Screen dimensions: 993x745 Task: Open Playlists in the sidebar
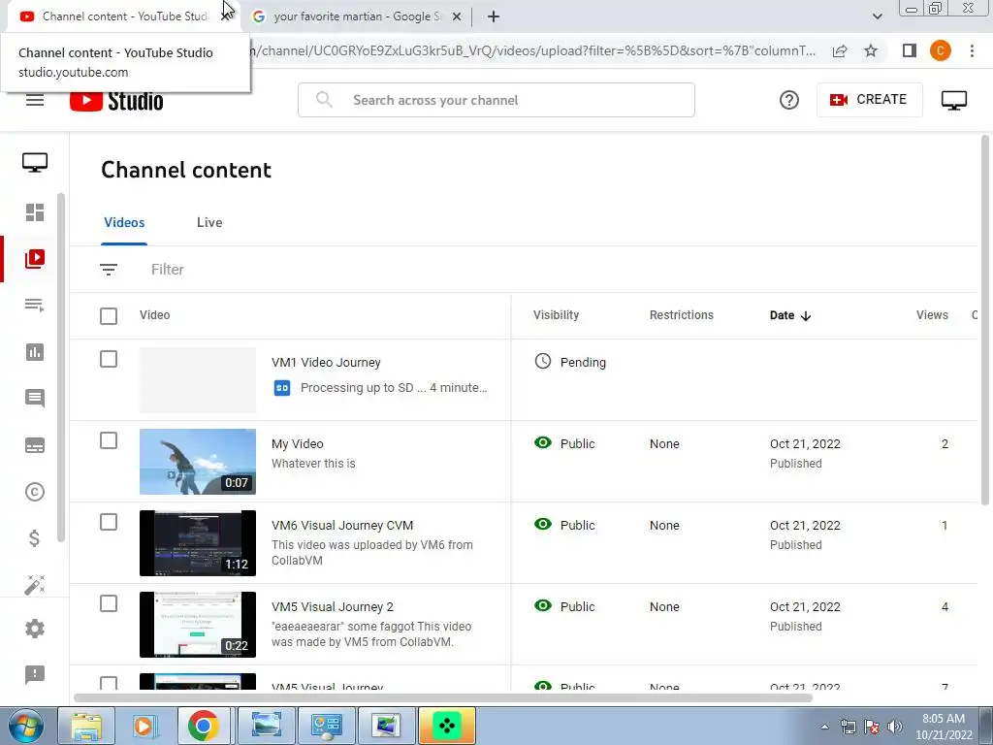tap(35, 305)
